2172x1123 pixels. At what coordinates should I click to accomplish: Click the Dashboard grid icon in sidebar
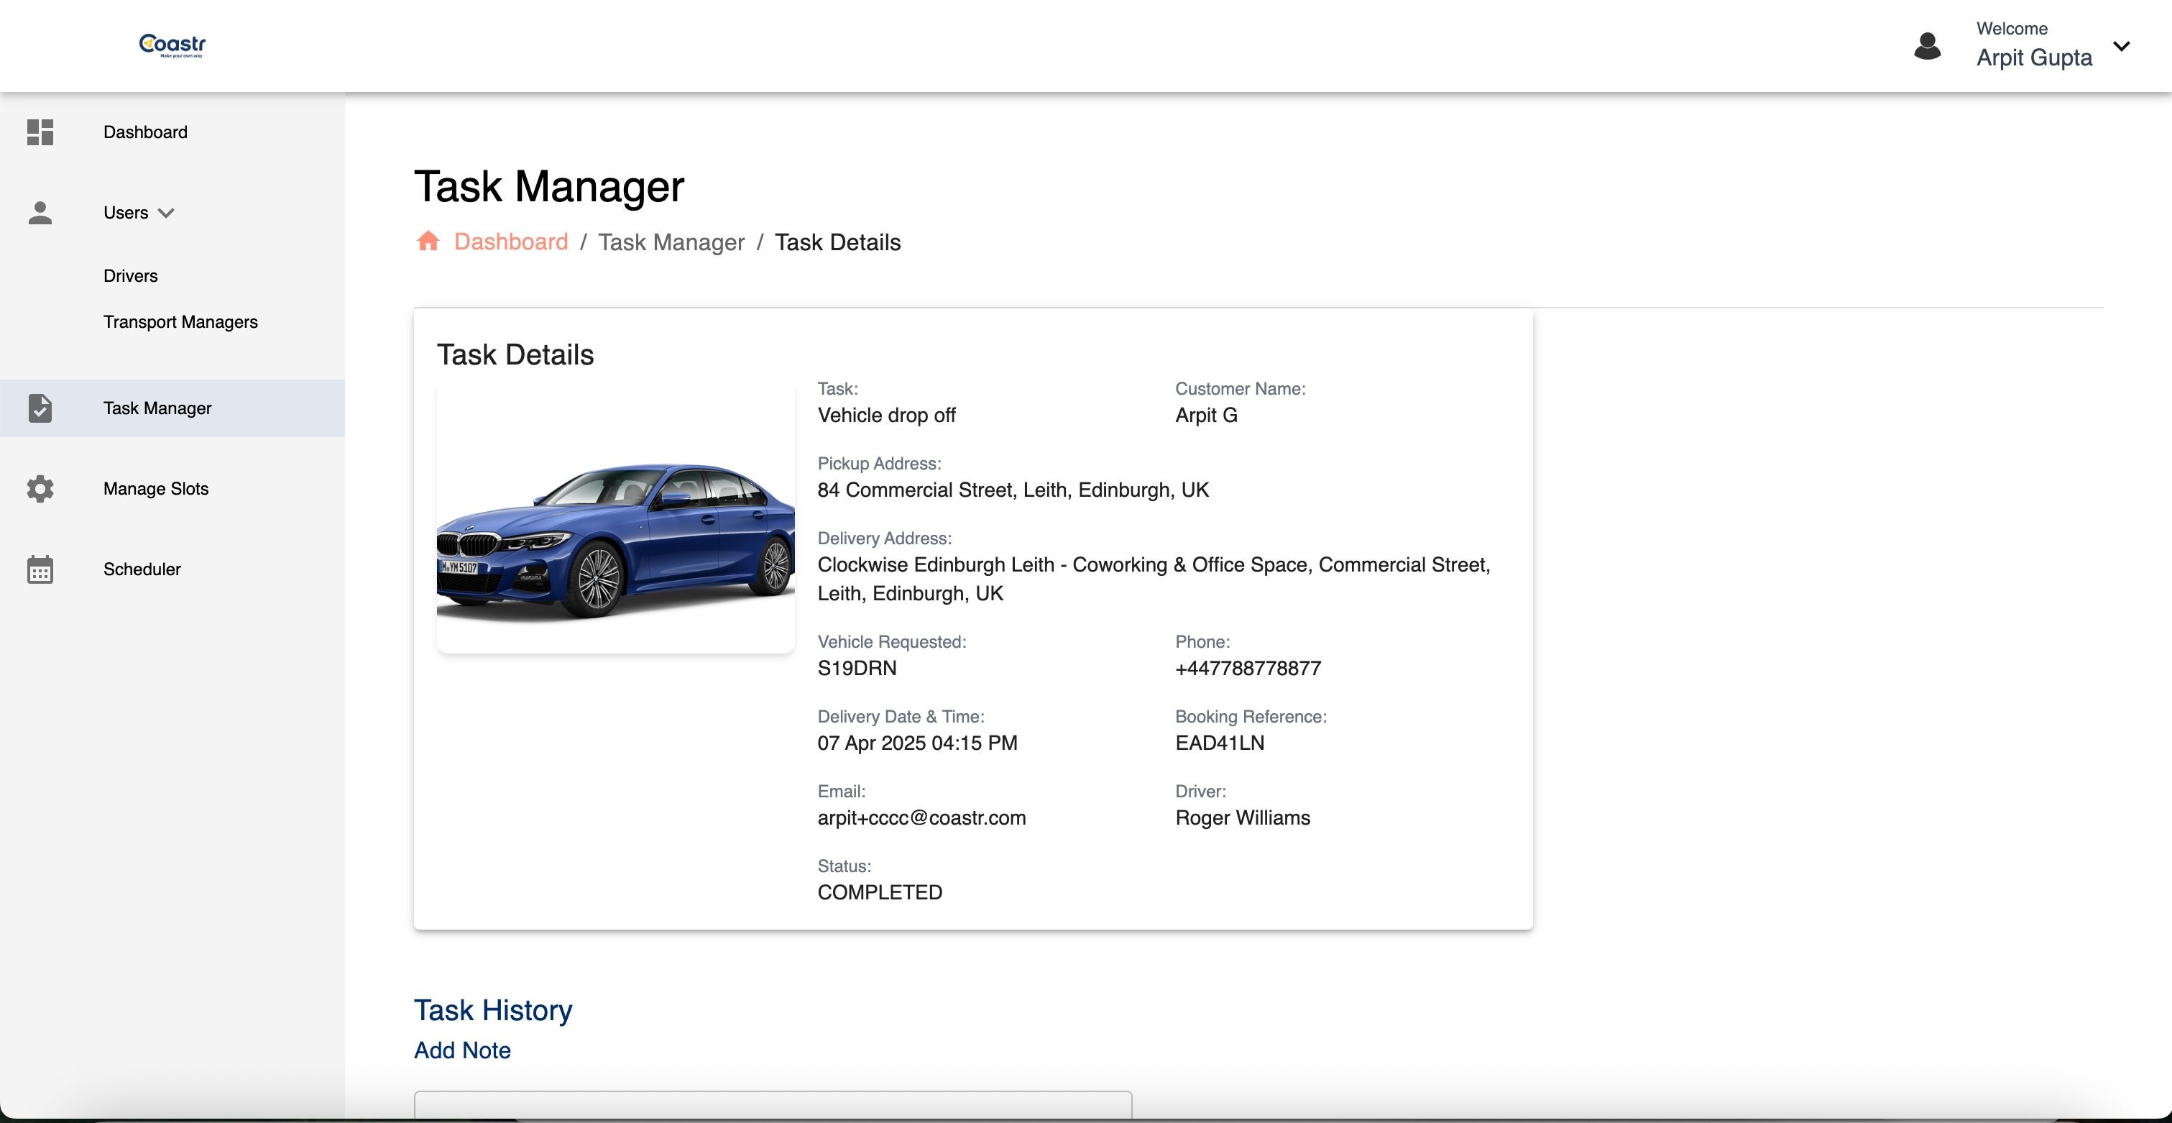tap(40, 132)
